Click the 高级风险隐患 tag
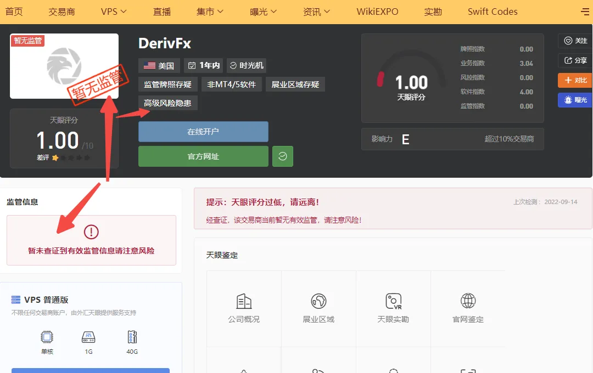Viewport: 593px width, 373px height. point(167,103)
